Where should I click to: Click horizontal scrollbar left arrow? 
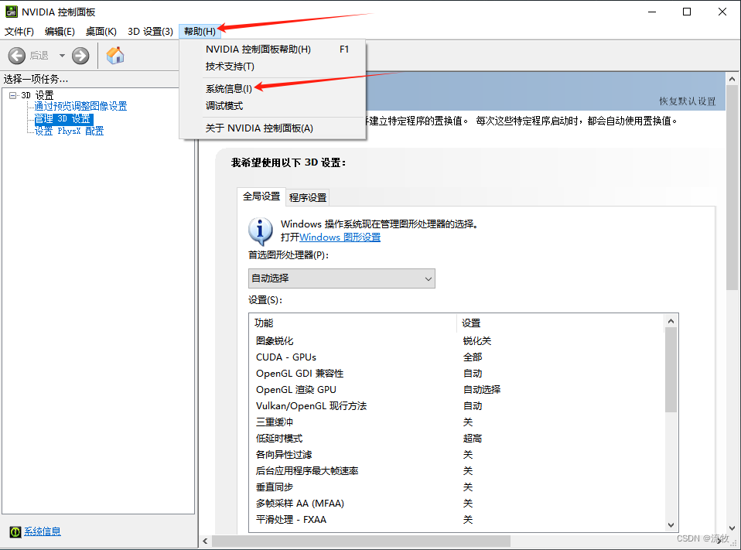click(205, 541)
